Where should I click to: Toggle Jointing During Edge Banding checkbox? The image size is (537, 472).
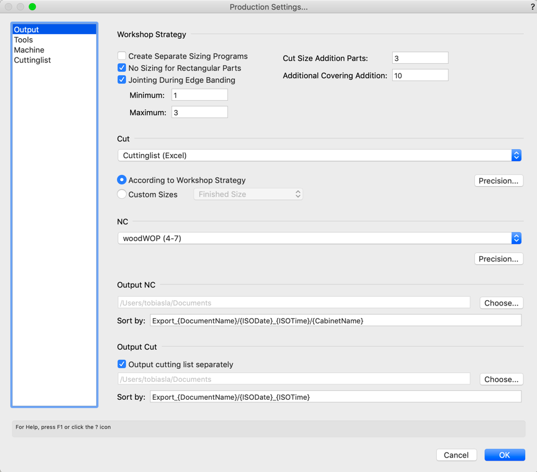click(122, 80)
